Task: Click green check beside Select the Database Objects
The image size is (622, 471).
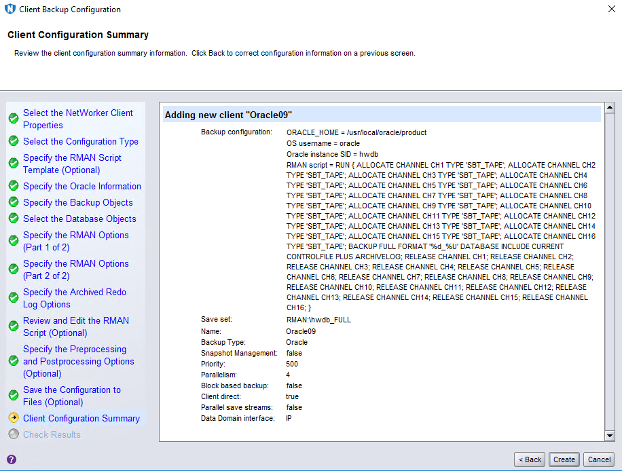Action: click(14, 219)
